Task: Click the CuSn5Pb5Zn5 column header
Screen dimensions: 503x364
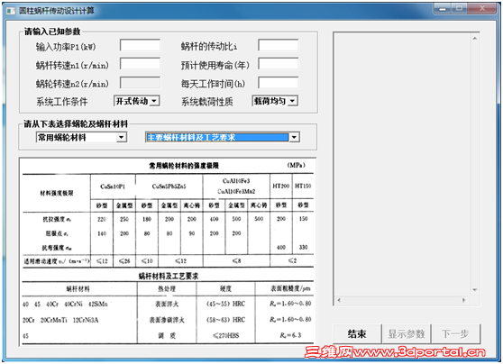Action: tap(169, 187)
